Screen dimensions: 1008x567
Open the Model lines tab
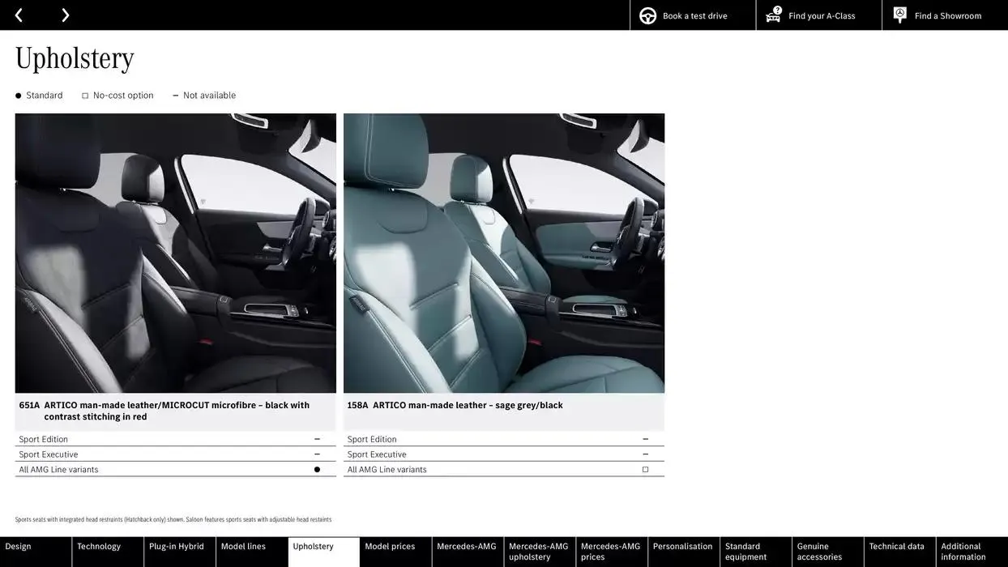252,552
